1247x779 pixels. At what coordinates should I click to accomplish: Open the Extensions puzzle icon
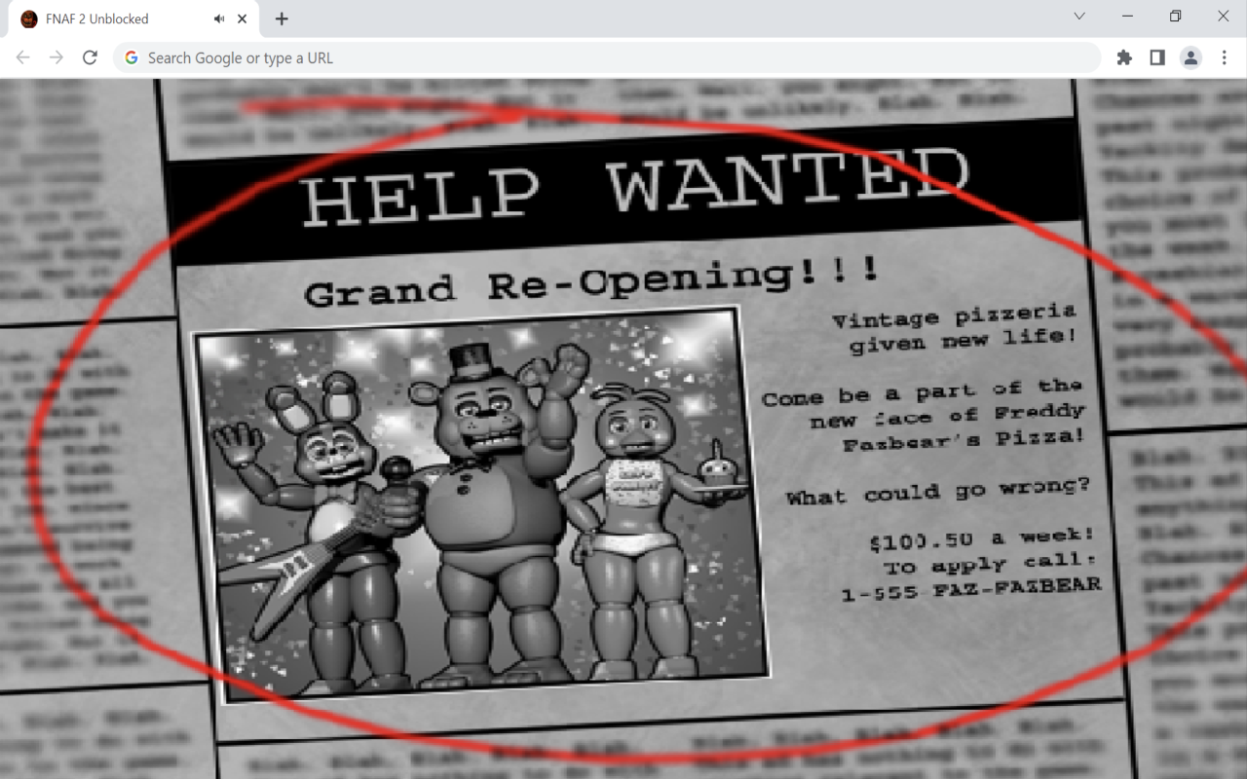click(1124, 57)
